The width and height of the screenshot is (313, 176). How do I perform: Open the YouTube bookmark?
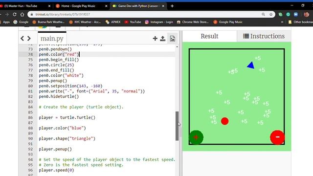pos(133,22)
